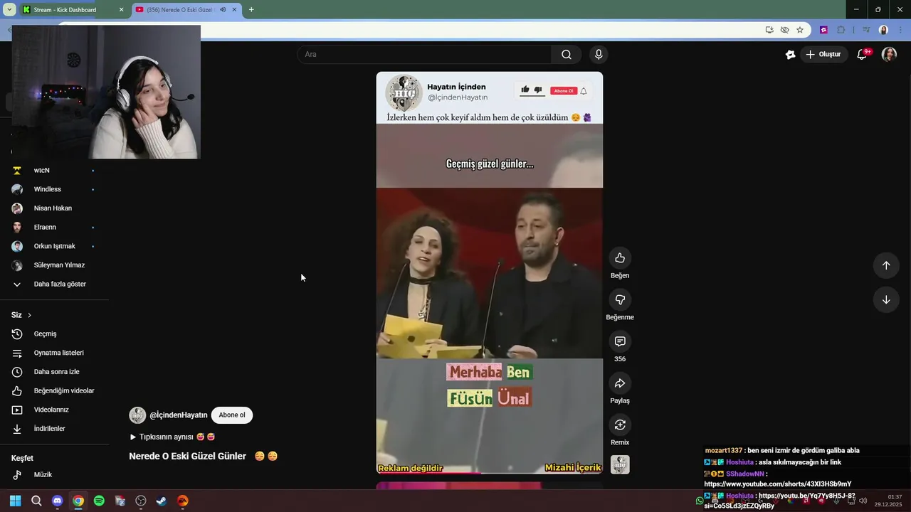Screen dimensions: 911x512
Task: Open the @İçindenHayatın channel link
Action: (179, 415)
